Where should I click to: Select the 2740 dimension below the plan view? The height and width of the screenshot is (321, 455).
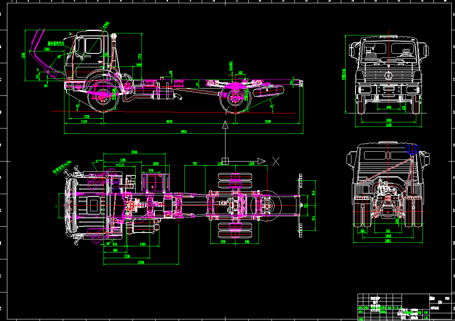141,262
